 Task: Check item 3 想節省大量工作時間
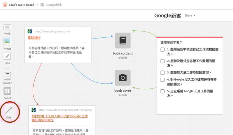[162, 73]
